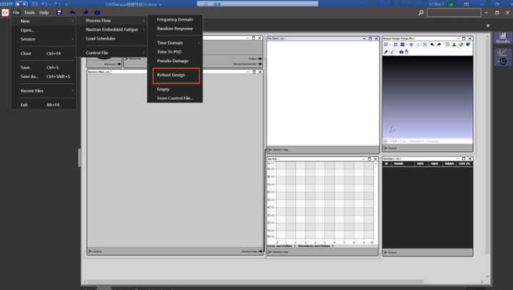Viewport: 513px width, 290px height.
Task: Click the camera snapshot icon in main toolbar
Action: click(97, 12)
